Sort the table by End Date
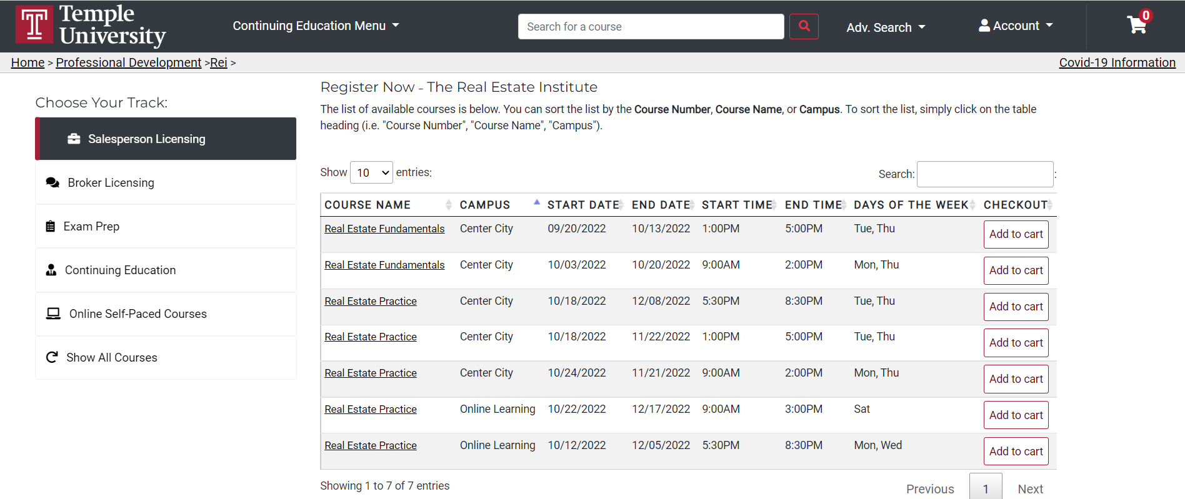 point(661,205)
